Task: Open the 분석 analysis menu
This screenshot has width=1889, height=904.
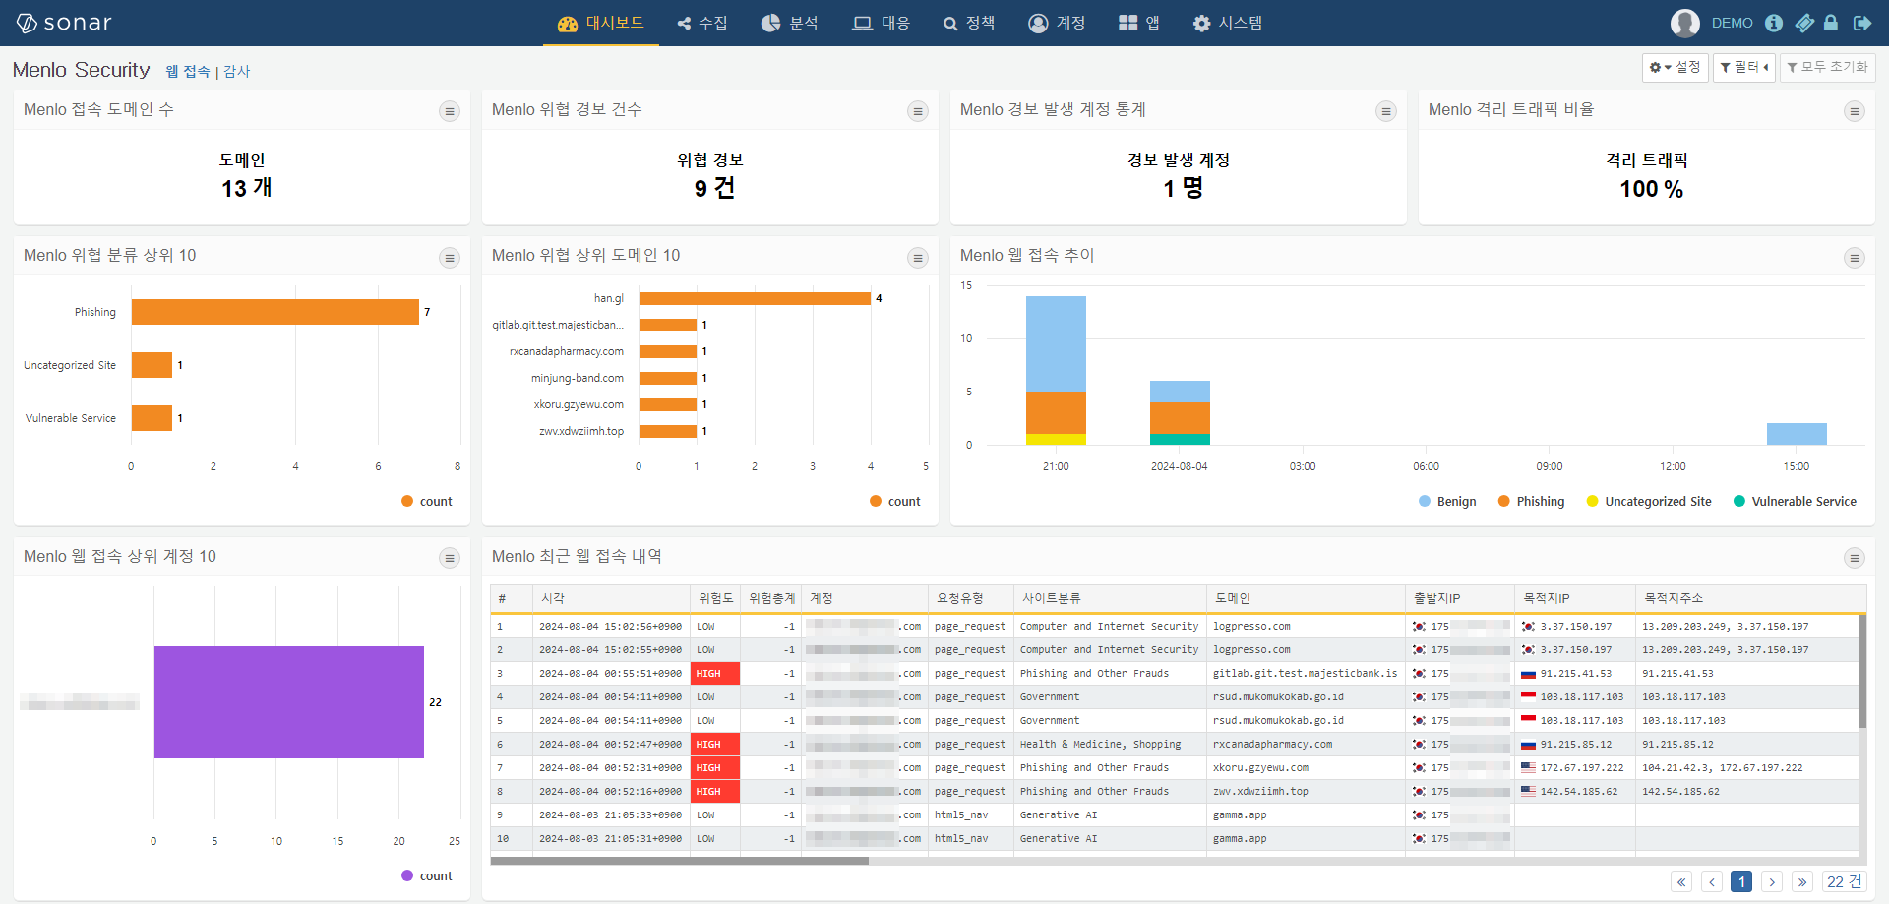Action: tap(789, 23)
